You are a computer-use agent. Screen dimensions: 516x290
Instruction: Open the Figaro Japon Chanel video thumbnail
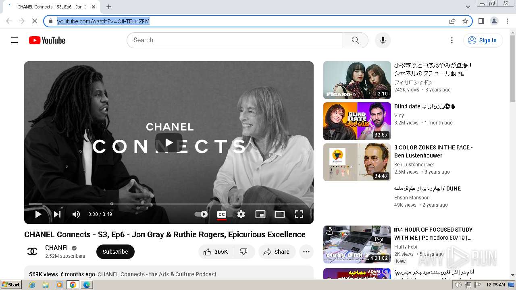point(357,80)
